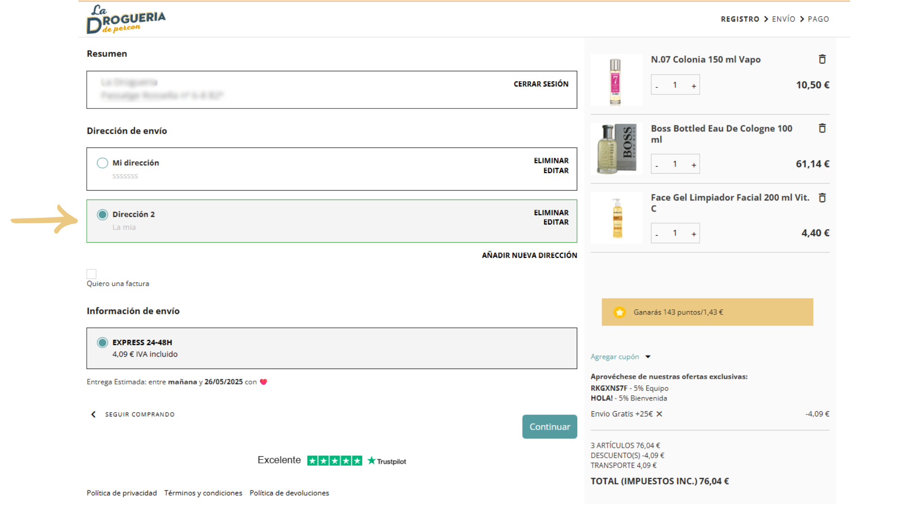Open the ENVÍO step in breadcrumb
Viewport: 901px width, 507px height.
(x=783, y=19)
